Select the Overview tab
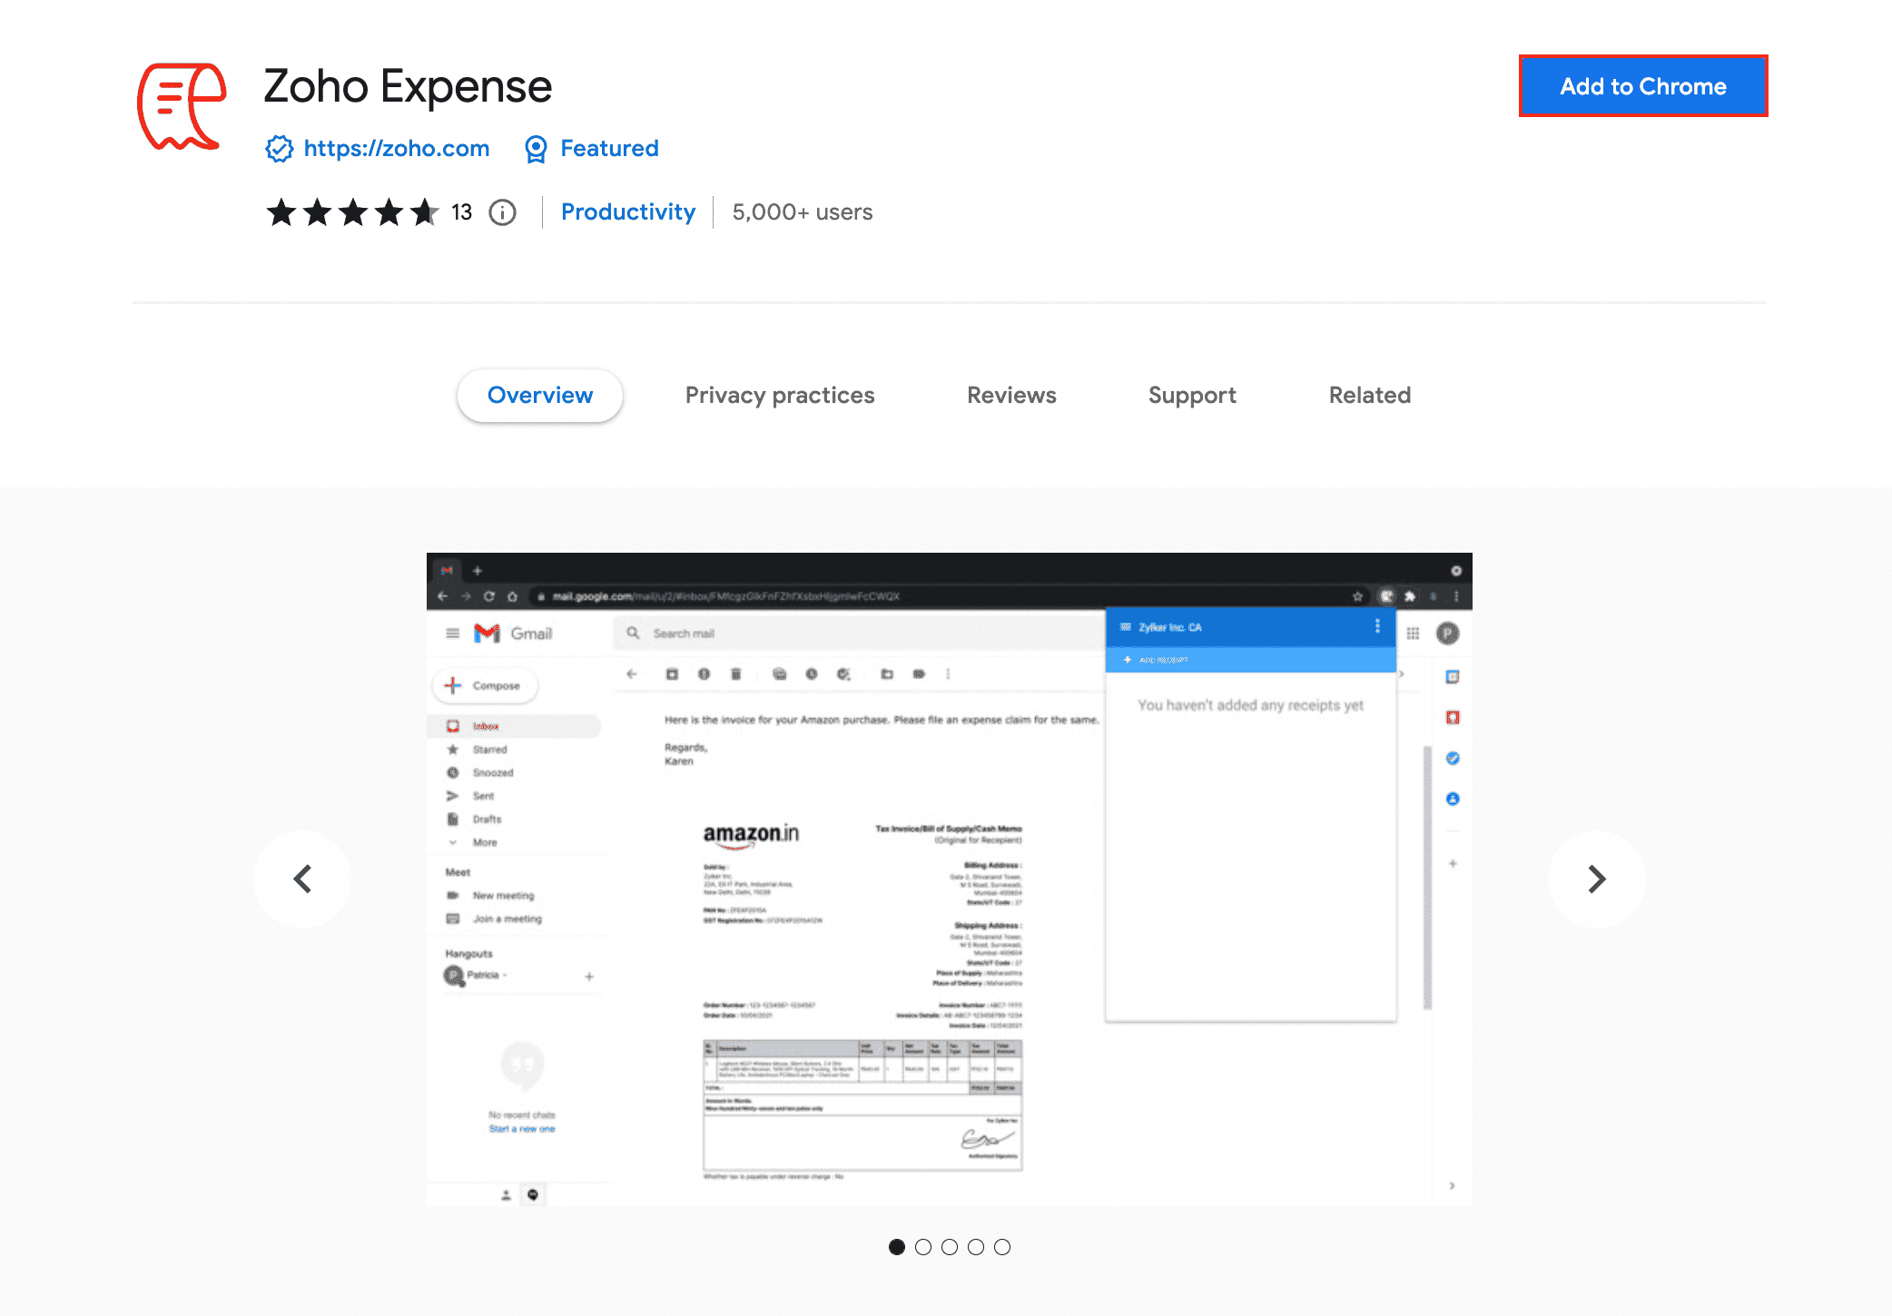The height and width of the screenshot is (1316, 1892). pos(539,395)
